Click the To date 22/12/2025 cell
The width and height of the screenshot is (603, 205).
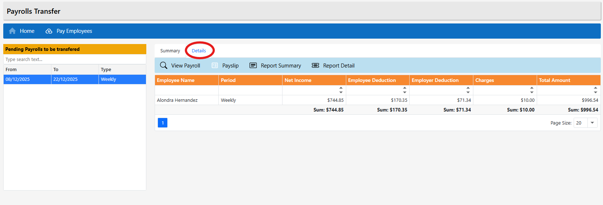pyautogui.click(x=75, y=79)
